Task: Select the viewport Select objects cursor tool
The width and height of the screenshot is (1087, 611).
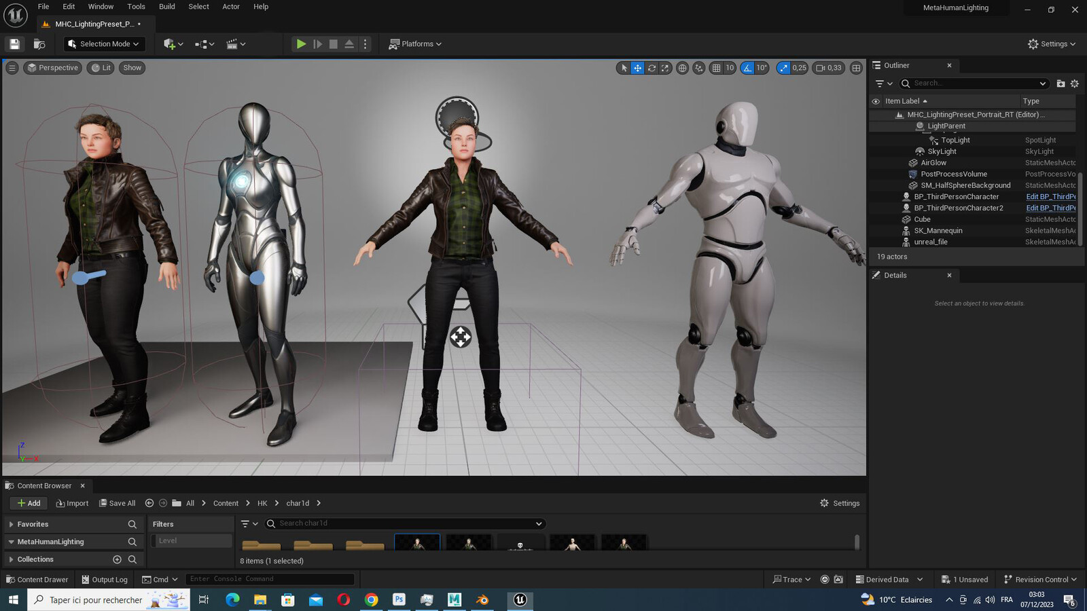Action: [x=624, y=68]
